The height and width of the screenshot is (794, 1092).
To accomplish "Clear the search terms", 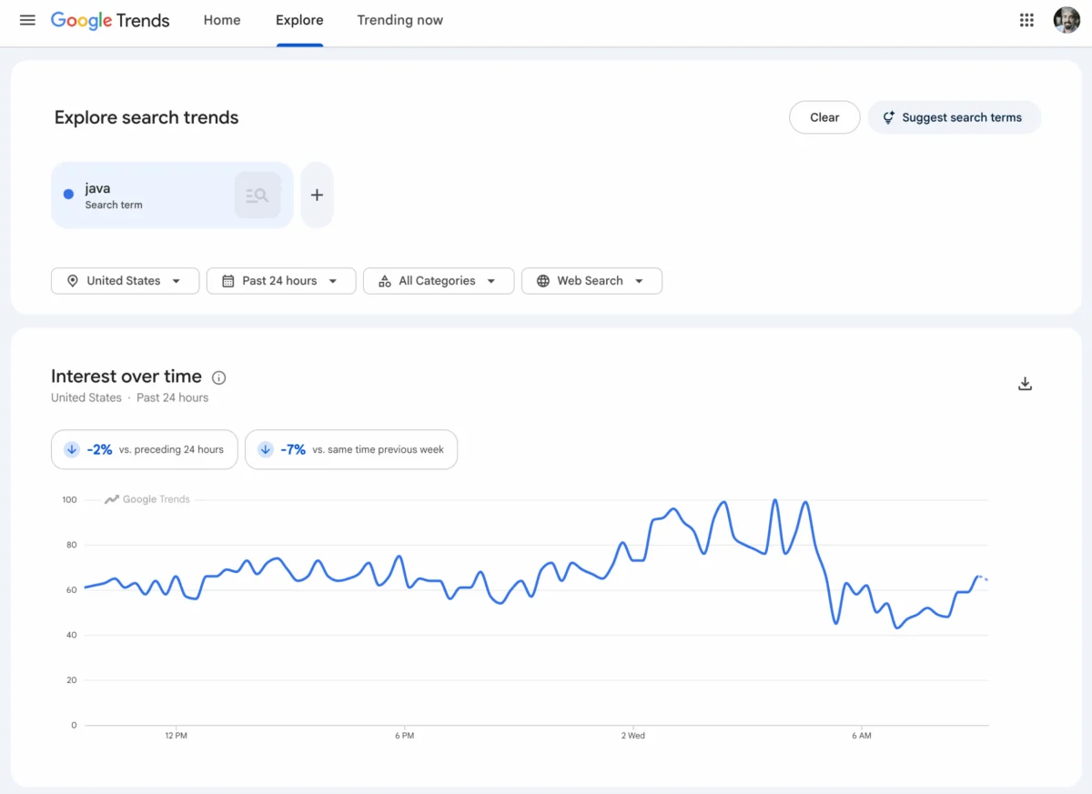I will click(x=824, y=117).
